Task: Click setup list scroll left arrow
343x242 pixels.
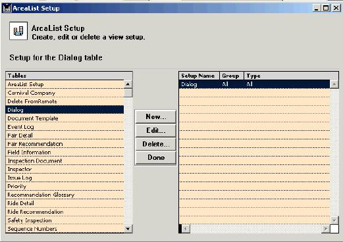Action: (x=186, y=229)
